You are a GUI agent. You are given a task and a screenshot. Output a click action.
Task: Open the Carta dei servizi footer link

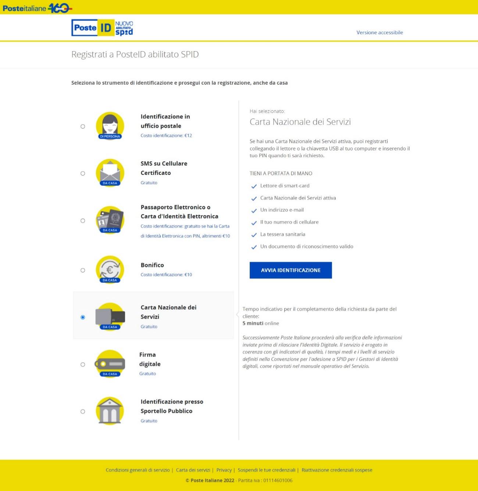click(193, 470)
